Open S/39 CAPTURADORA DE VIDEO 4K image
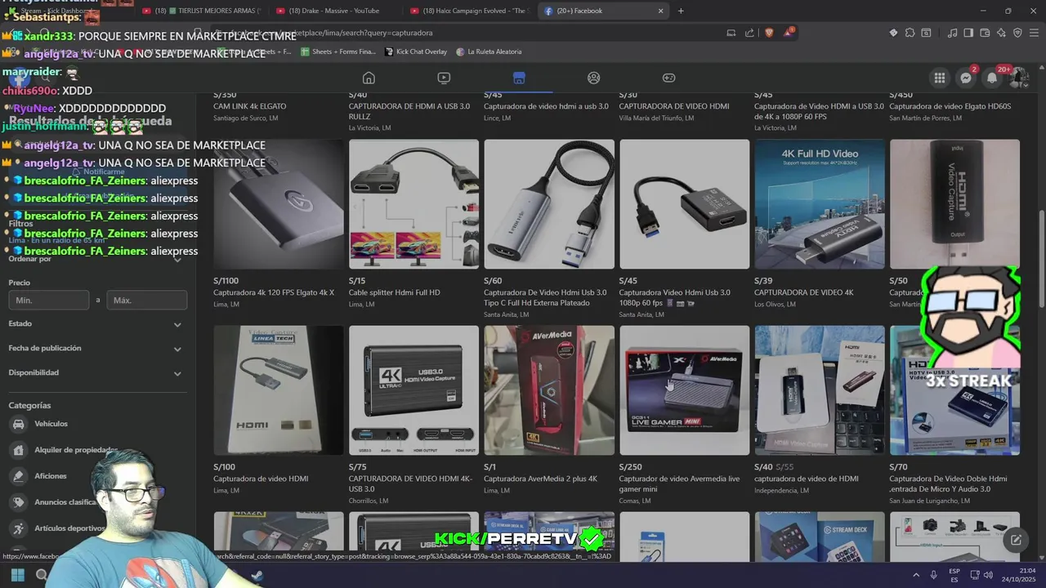The height and width of the screenshot is (588, 1046). [x=820, y=204]
